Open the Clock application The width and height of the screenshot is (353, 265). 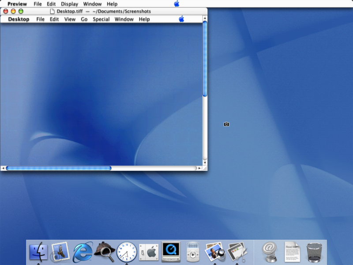coord(127,251)
